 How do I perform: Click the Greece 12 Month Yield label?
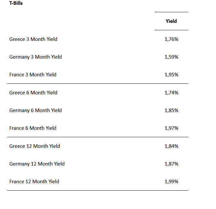tap(35, 146)
